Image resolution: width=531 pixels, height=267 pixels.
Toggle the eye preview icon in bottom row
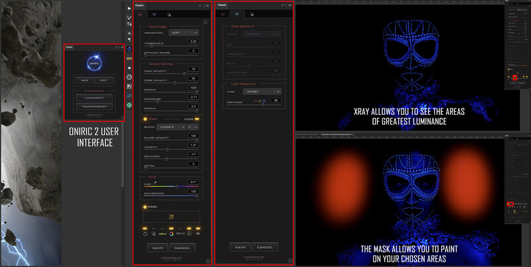tap(198, 233)
